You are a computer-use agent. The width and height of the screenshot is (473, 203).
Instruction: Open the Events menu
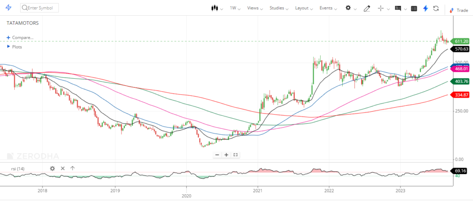[x=328, y=8]
